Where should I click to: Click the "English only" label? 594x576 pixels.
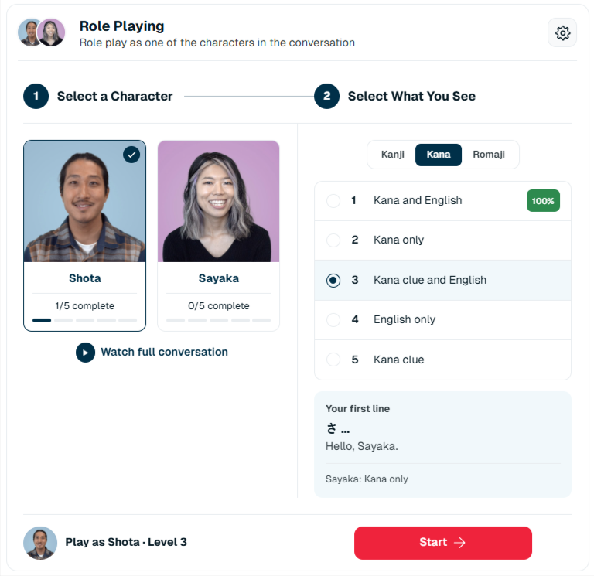point(405,319)
